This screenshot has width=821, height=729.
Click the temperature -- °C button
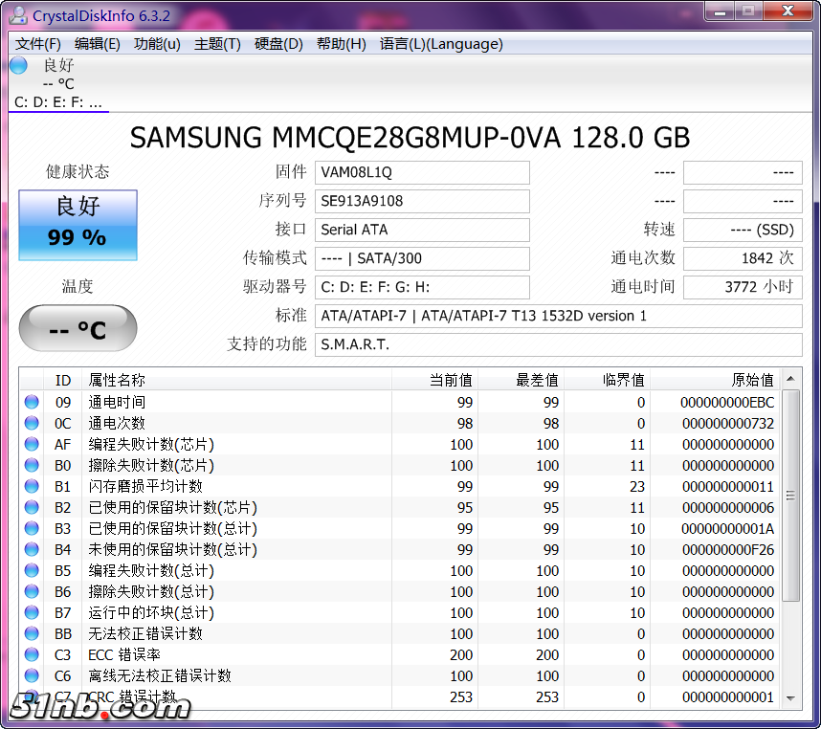pos(78,329)
